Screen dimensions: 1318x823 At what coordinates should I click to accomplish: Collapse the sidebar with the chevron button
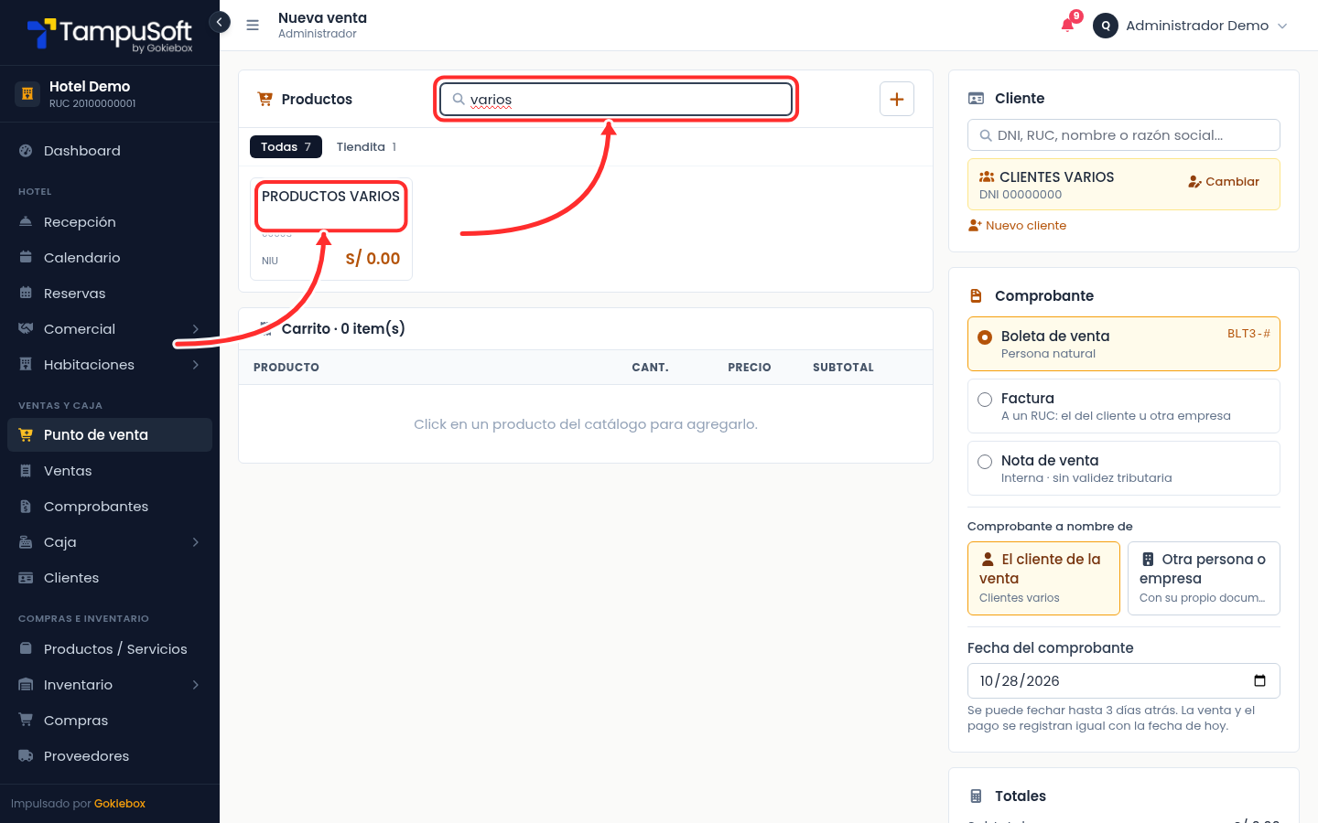coord(220,22)
